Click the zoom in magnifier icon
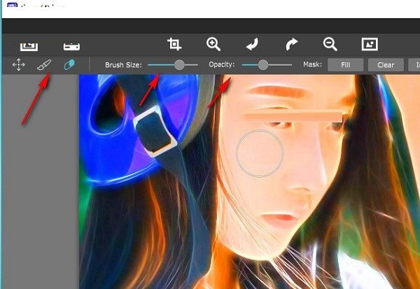 point(213,44)
